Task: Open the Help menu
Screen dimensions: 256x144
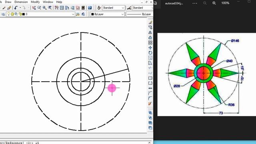Action: tap(59, 2)
